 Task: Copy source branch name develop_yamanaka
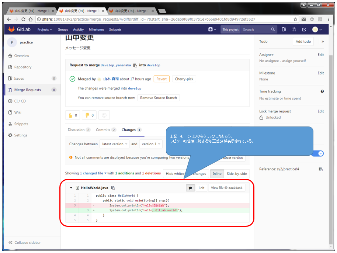tap(135, 65)
